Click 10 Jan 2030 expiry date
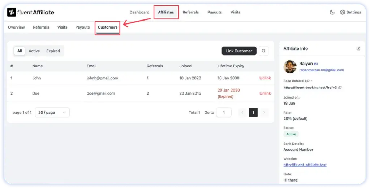Image resolution: width=370 pixels, height=188 pixels. pos(228,78)
